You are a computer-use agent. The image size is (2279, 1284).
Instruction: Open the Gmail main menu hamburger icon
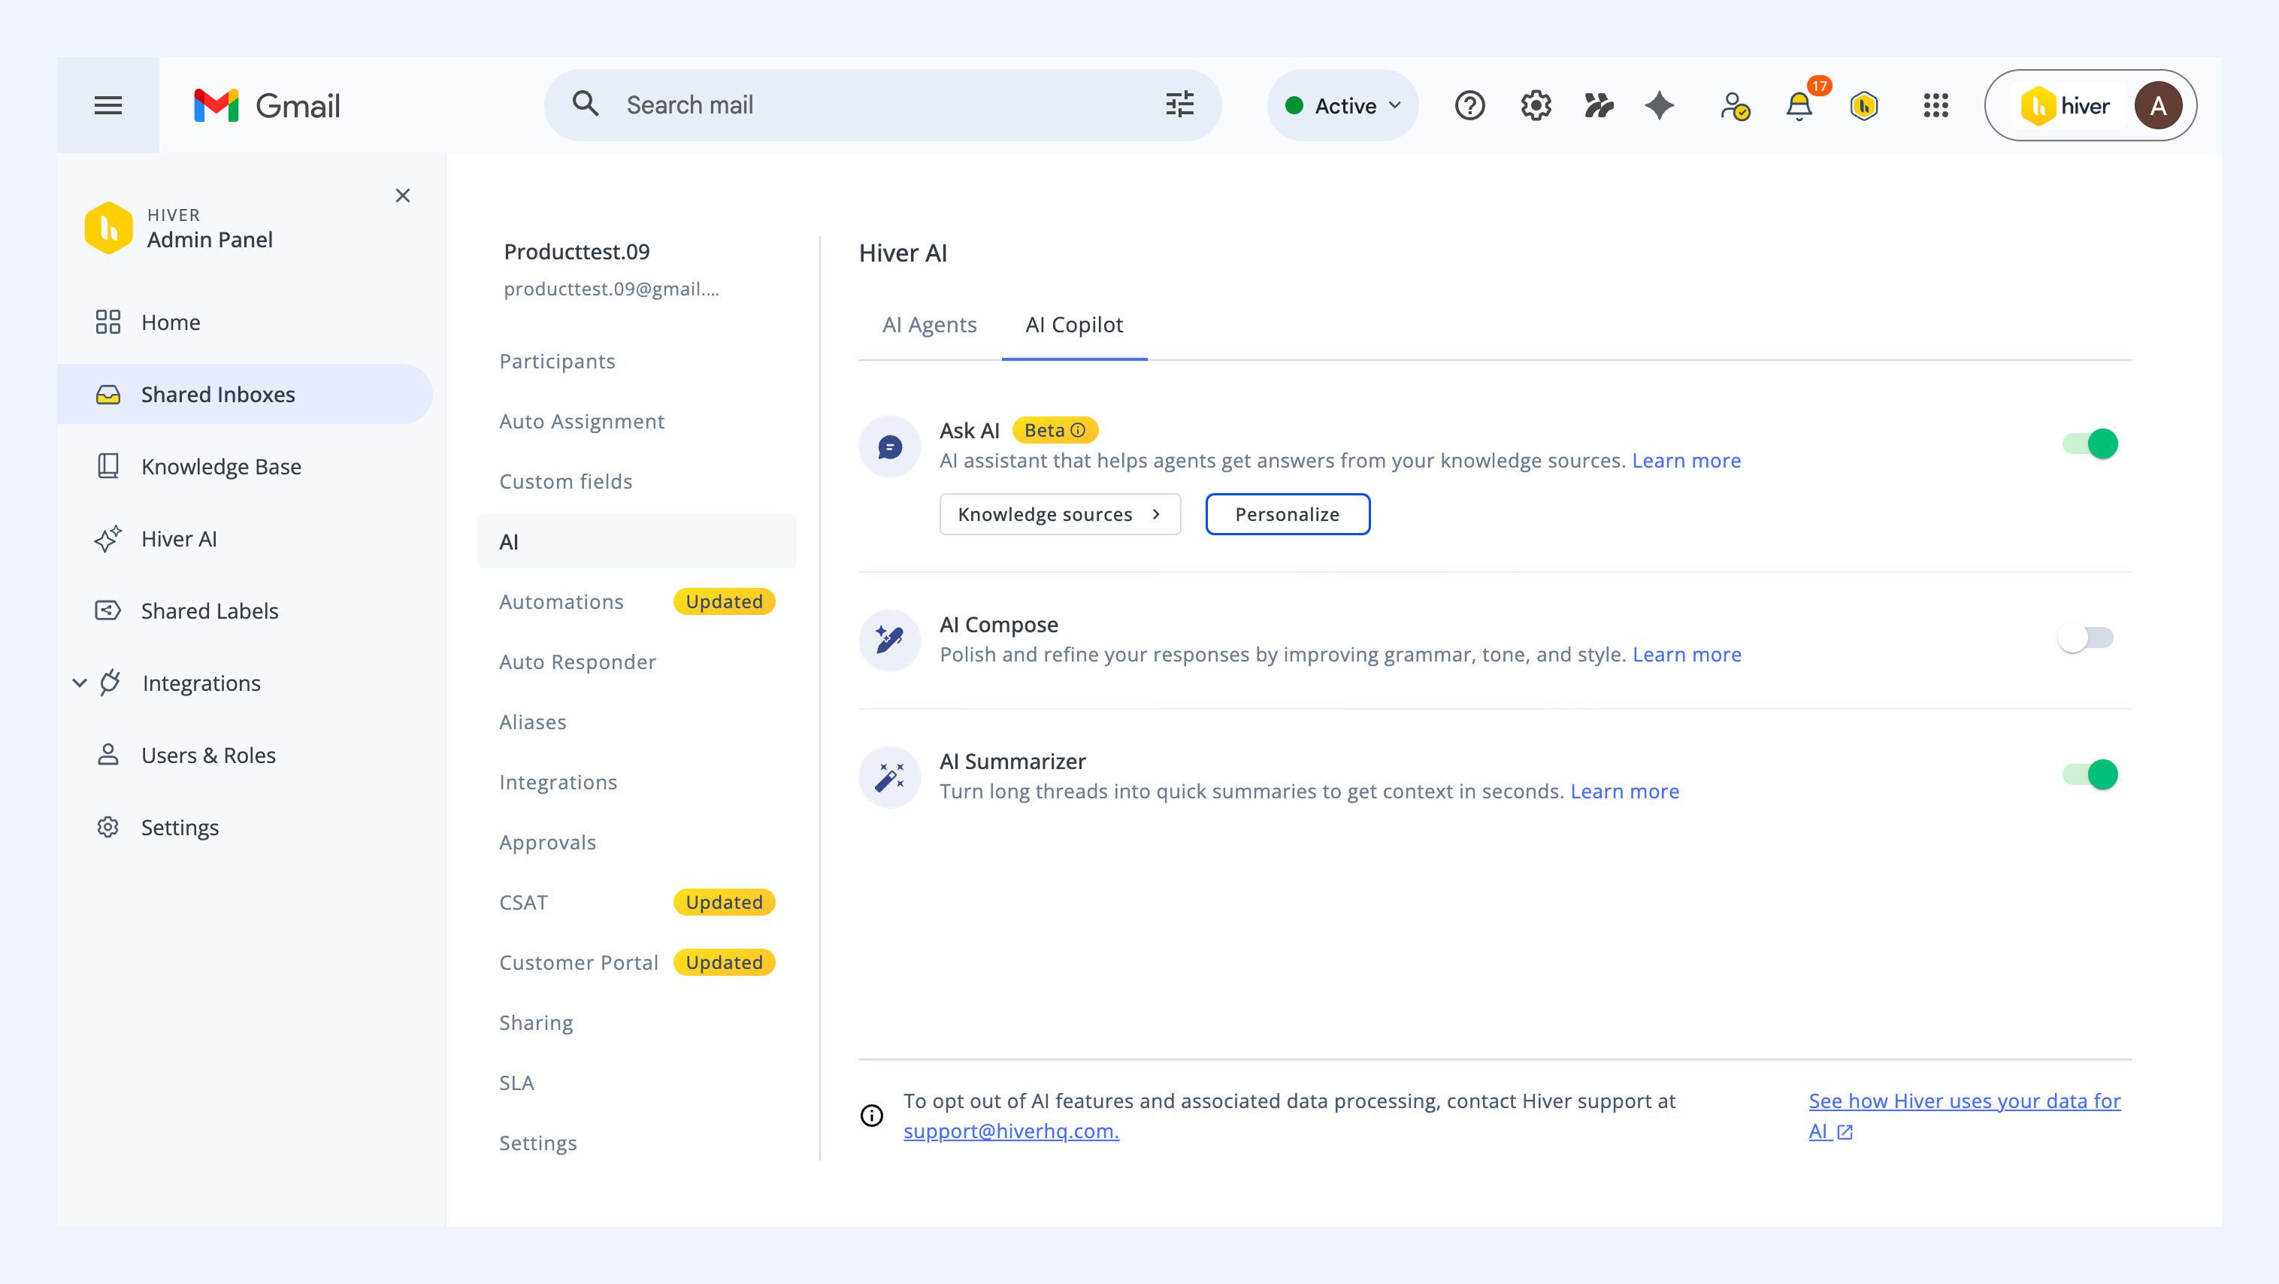point(108,105)
